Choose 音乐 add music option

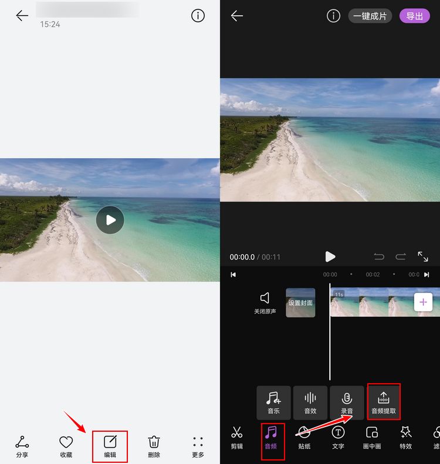pos(273,402)
